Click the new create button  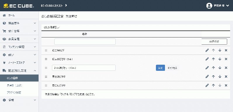tap(214, 42)
